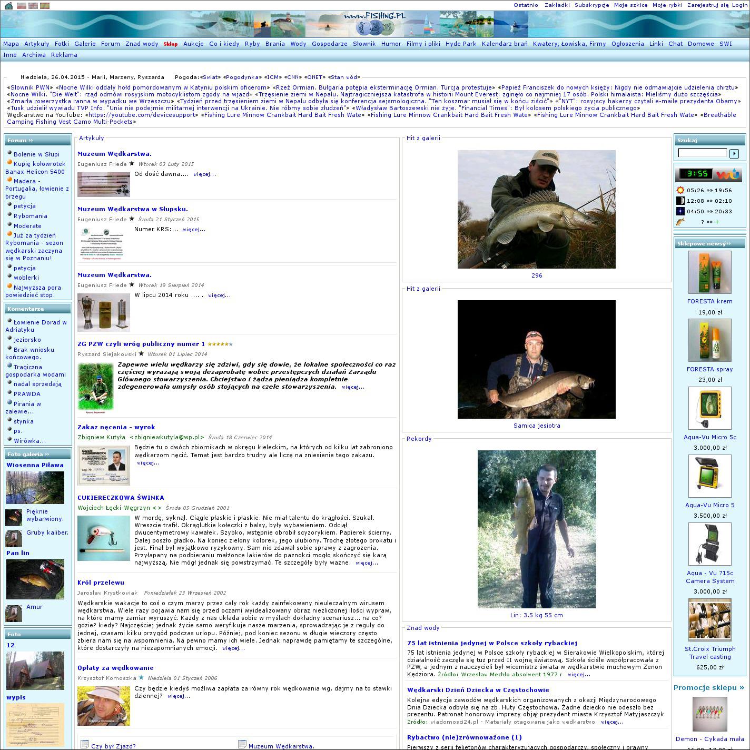This screenshot has height=750, width=750.
Task: Go to the Archiwa menu item
Action: [x=34, y=55]
